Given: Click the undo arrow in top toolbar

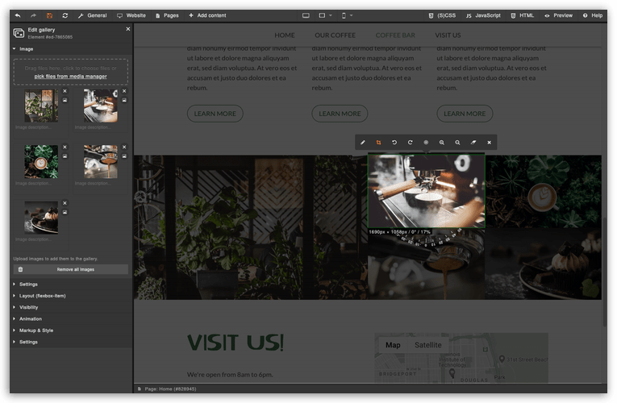Looking at the screenshot, I should [18, 15].
